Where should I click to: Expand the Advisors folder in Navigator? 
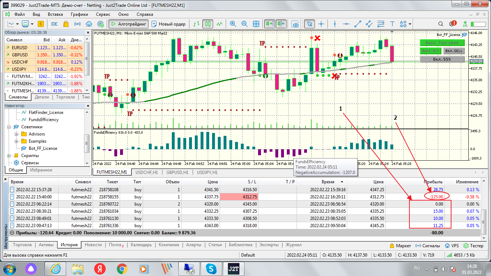coord(16,134)
